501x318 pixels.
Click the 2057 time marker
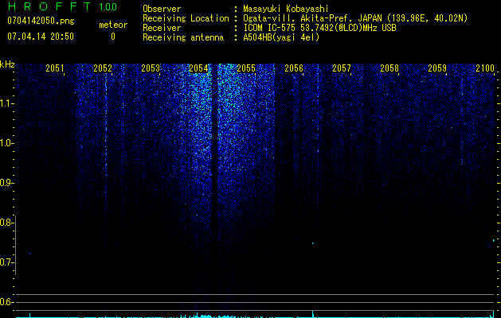(x=342, y=68)
